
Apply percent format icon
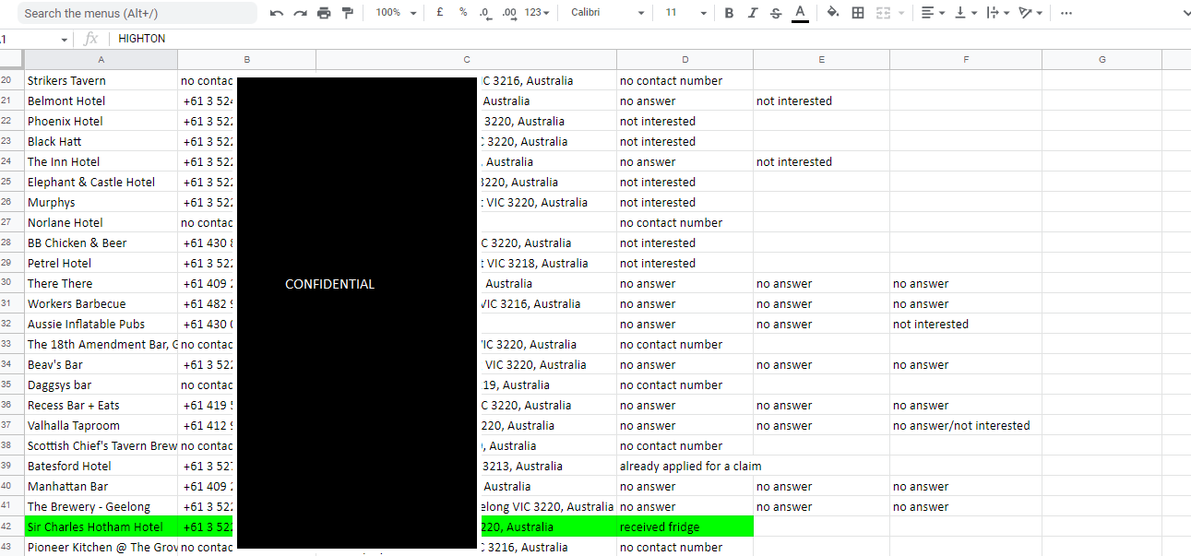pyautogui.click(x=463, y=13)
